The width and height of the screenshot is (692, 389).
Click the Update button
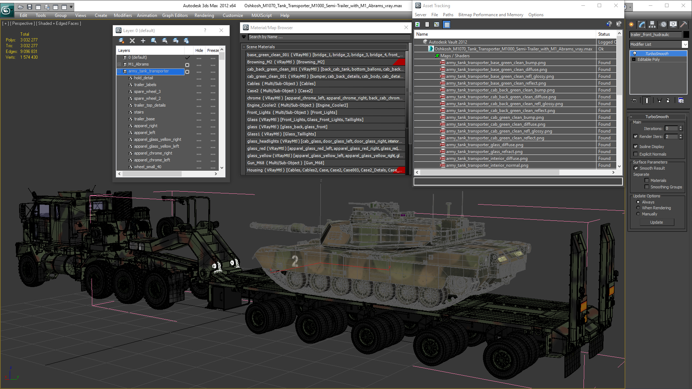656,222
